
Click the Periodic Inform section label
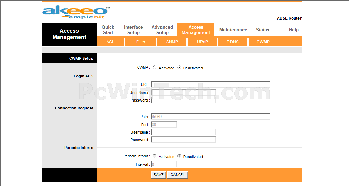click(x=79, y=148)
